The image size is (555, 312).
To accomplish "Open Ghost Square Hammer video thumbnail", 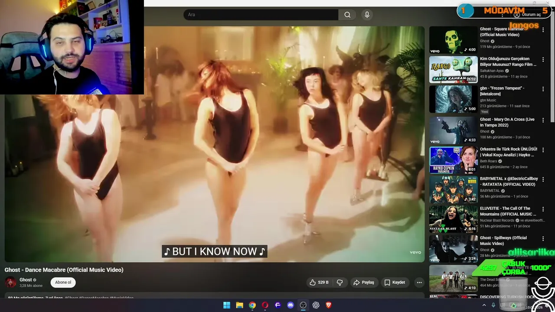I will point(453,40).
